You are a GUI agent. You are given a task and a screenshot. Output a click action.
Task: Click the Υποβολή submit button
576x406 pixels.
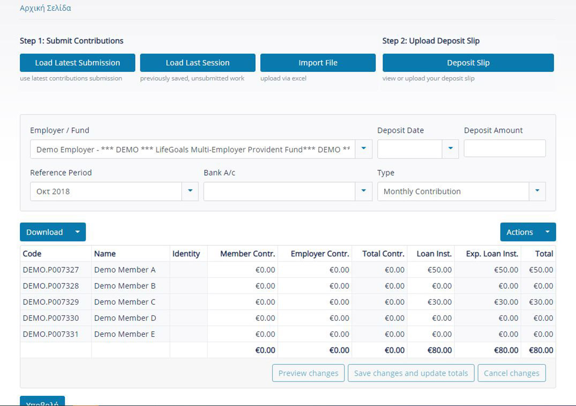pos(42,401)
